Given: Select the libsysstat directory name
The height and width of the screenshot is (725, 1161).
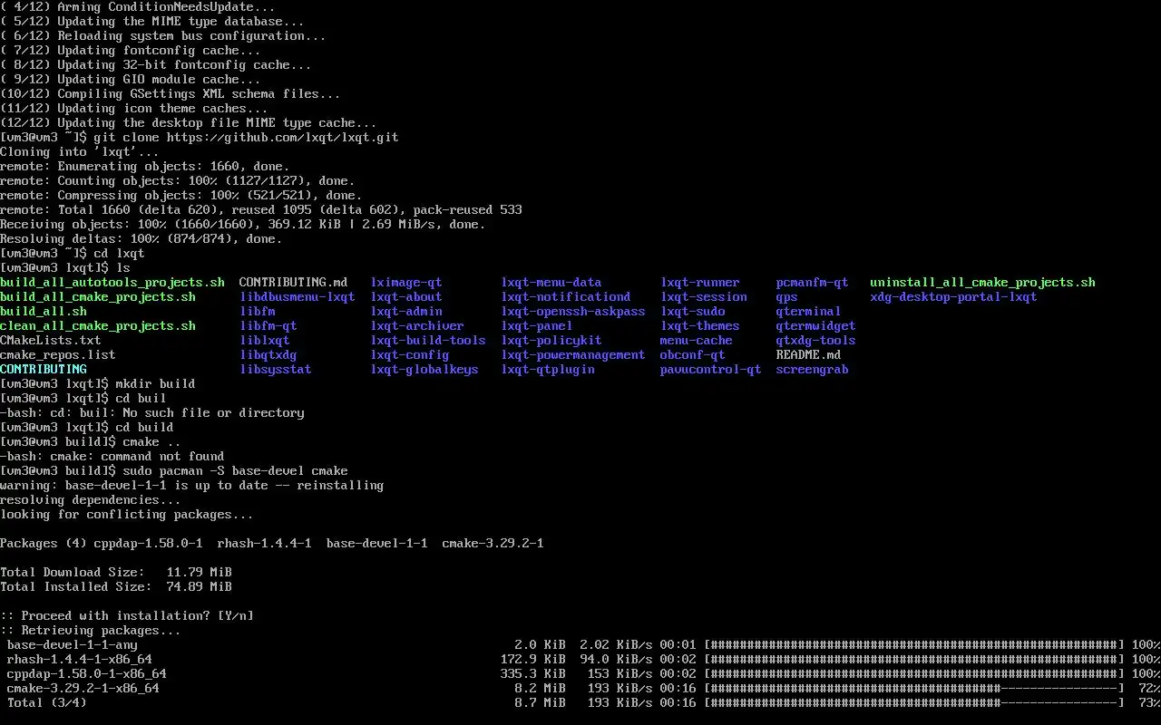Looking at the screenshot, I should [x=276, y=370].
